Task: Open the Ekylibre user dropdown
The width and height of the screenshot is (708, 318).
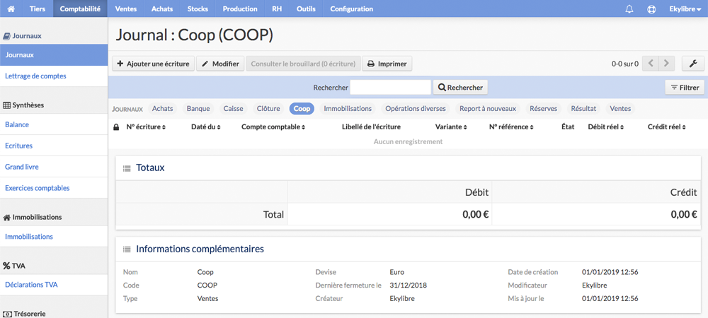Action: tap(685, 8)
